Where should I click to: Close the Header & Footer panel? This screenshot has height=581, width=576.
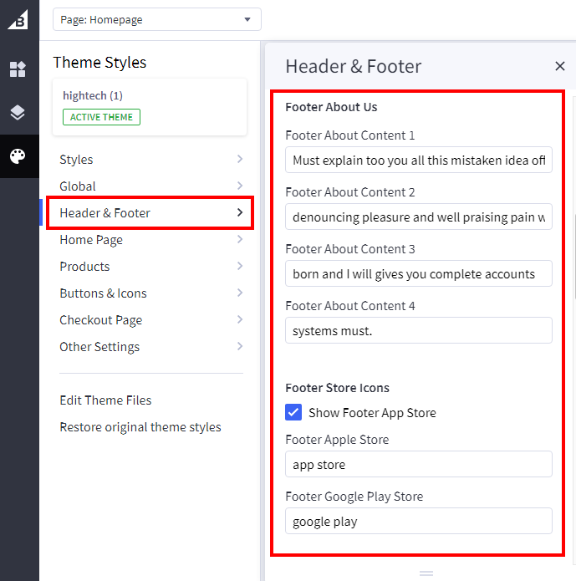[x=559, y=66]
